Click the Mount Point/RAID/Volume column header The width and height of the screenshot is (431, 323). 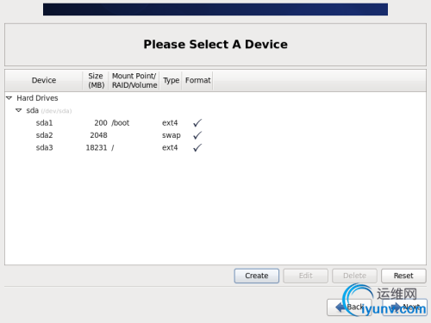[x=134, y=80]
